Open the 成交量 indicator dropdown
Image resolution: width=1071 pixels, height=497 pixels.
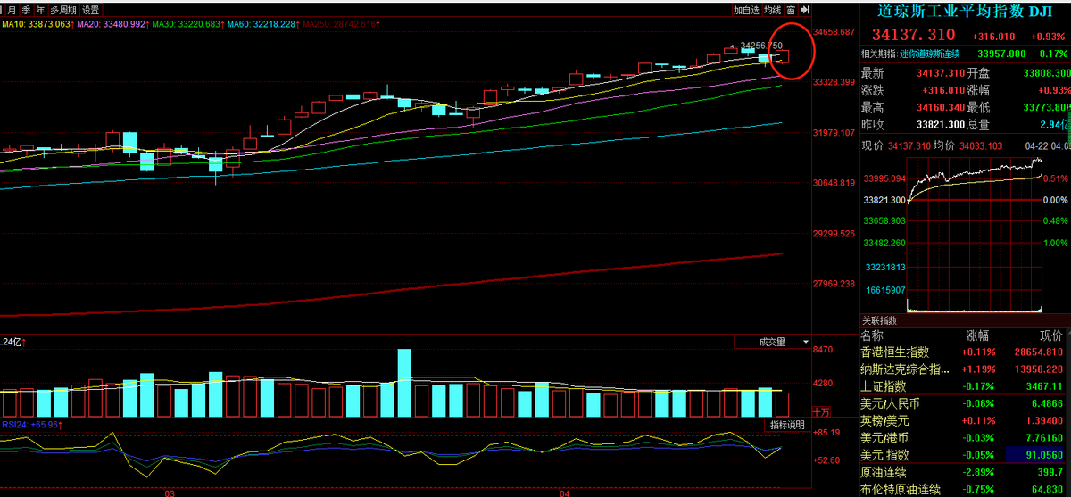(772, 341)
